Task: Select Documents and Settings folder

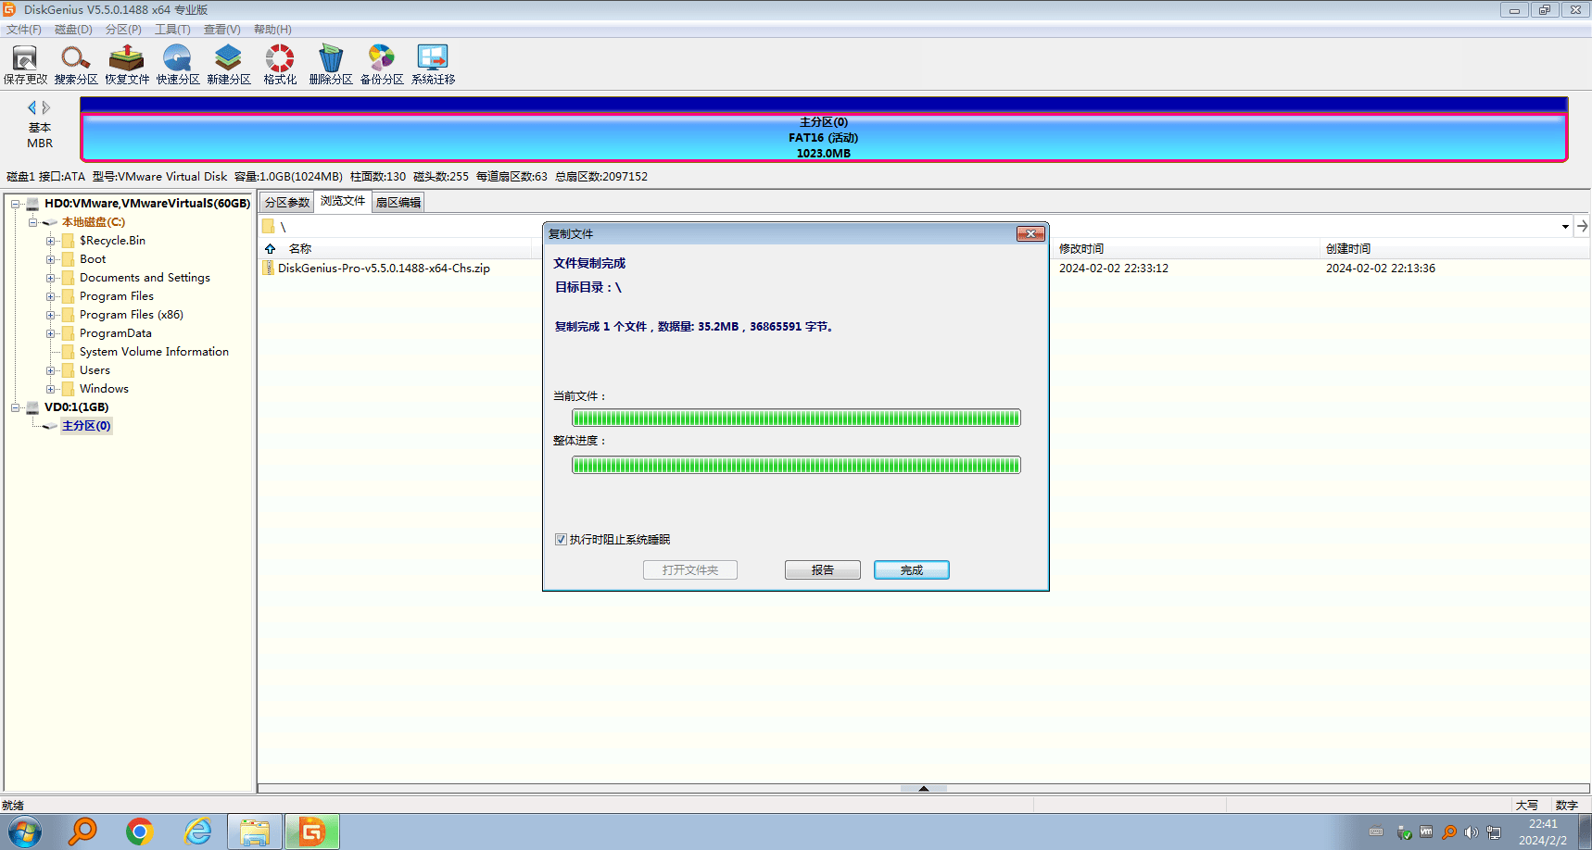Action: 145,278
